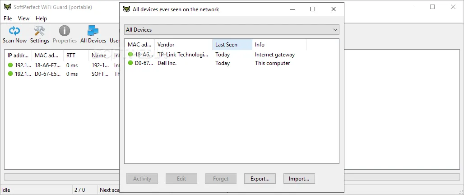Click Today in the TP-Link row
The image size is (464, 195).
(x=223, y=55)
